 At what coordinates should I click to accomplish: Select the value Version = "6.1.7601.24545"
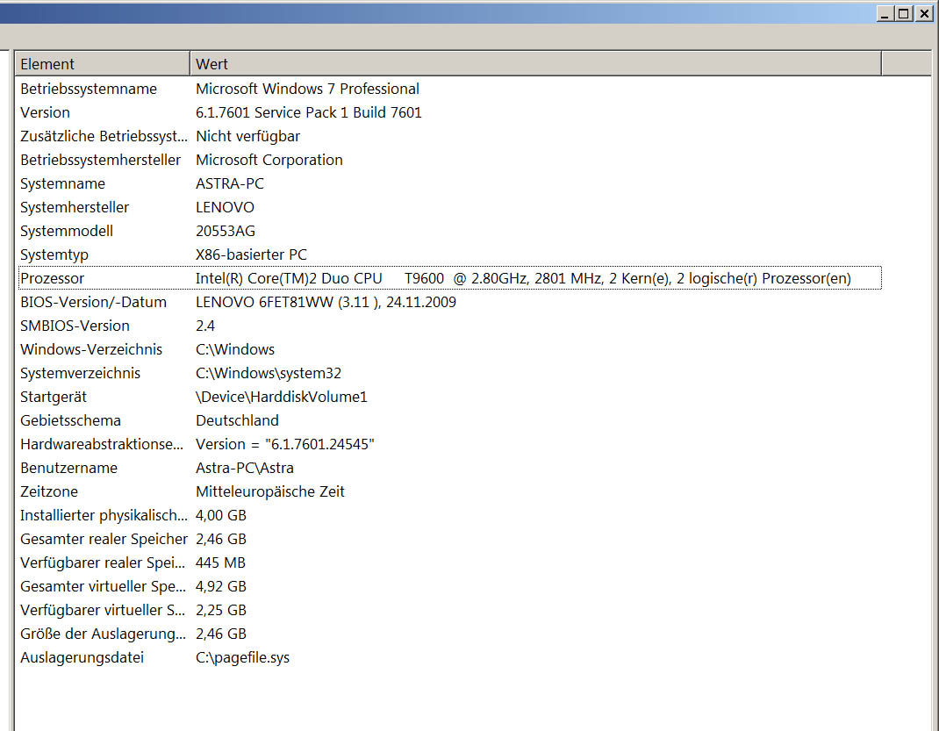[285, 444]
